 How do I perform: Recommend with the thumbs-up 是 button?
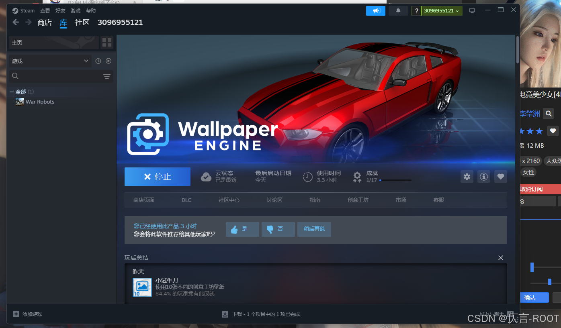[x=242, y=229]
